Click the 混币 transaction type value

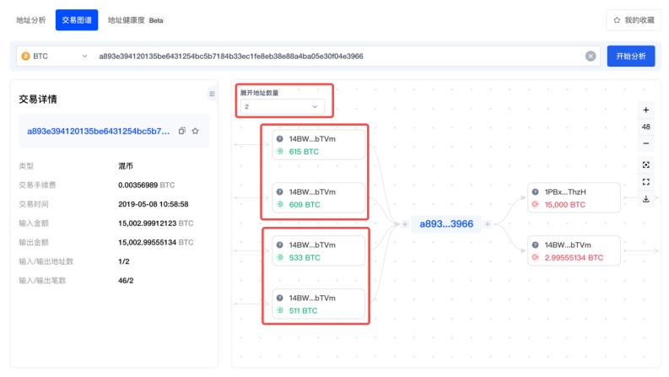(126, 166)
